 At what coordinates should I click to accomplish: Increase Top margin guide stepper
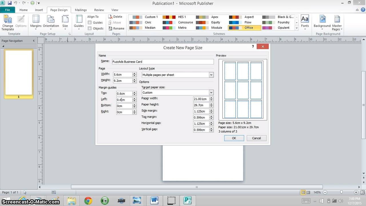pos(134,92)
